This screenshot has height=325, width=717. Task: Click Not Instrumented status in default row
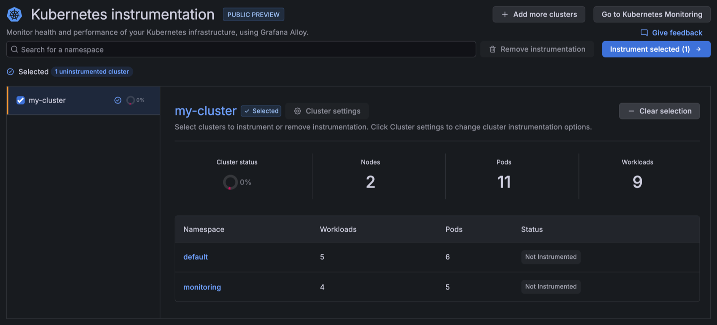tap(551, 257)
